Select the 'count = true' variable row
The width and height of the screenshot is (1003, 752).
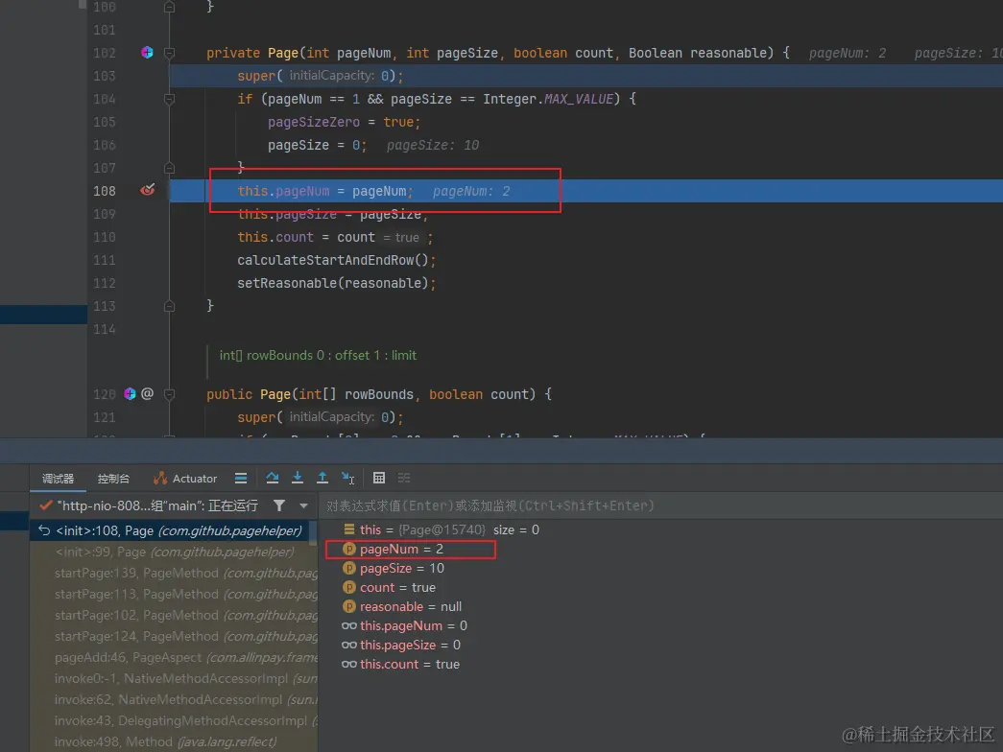point(660,587)
